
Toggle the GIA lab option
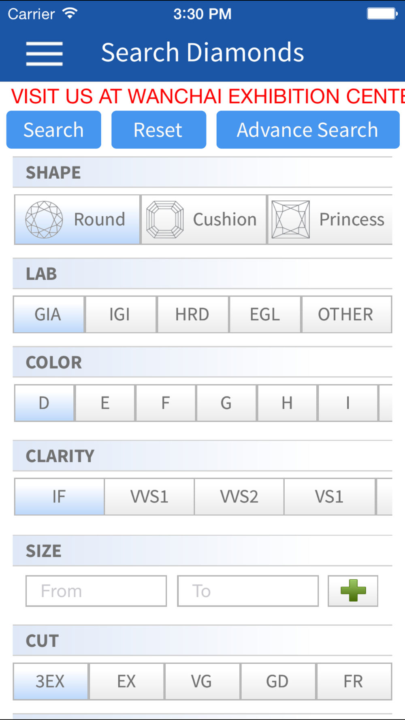pos(49,315)
